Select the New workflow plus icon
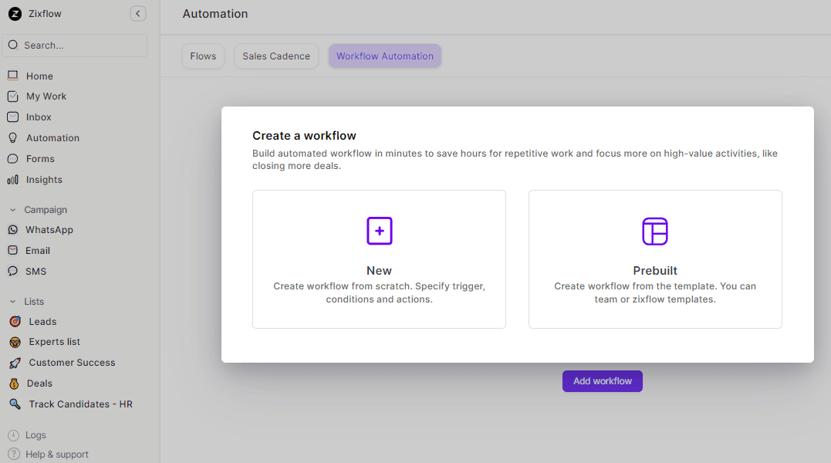The width and height of the screenshot is (831, 463). (379, 231)
